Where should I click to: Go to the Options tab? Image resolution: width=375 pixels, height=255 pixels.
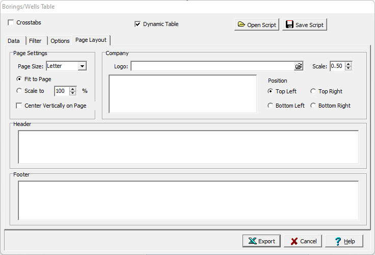(x=60, y=41)
